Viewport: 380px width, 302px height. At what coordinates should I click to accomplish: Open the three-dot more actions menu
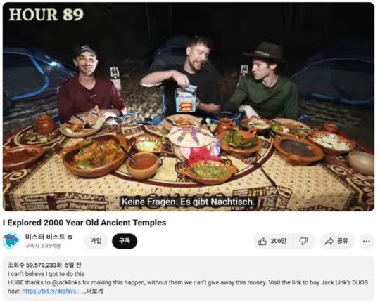(366, 241)
